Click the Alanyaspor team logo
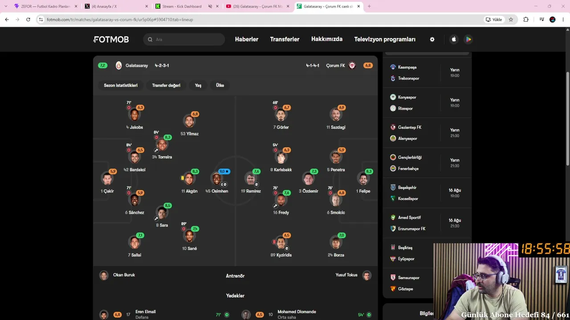 coord(393,138)
